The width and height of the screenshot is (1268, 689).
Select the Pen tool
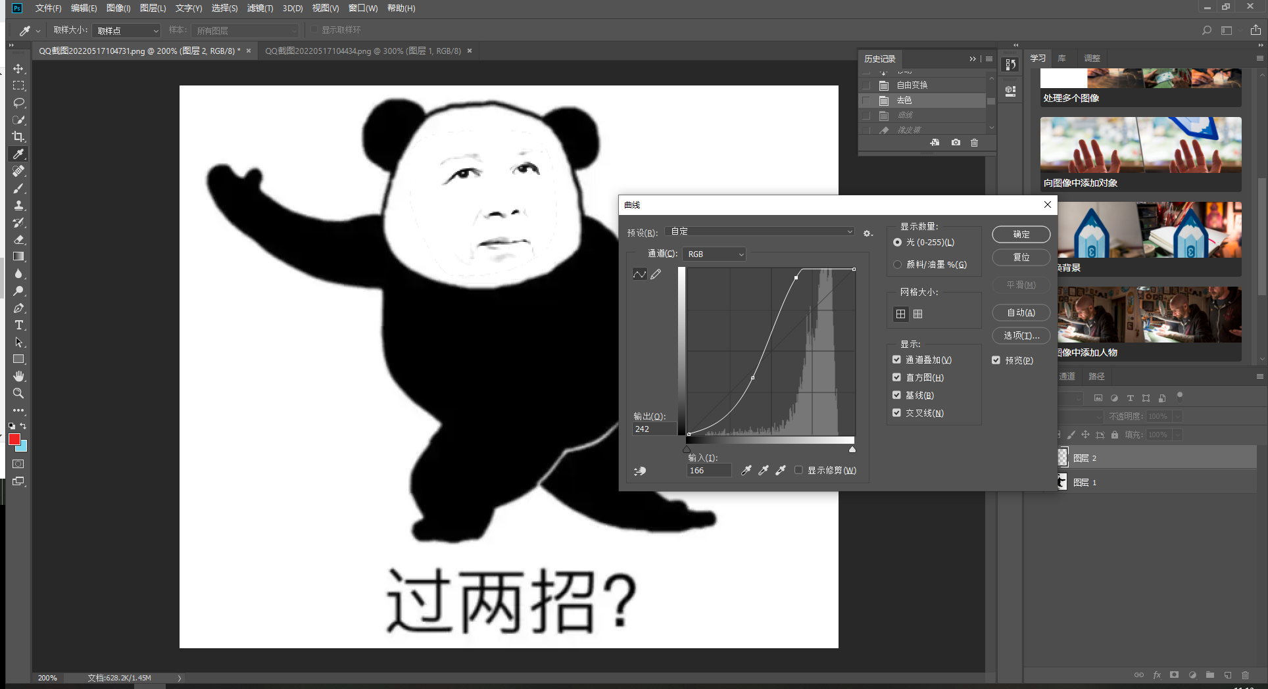pyautogui.click(x=18, y=308)
